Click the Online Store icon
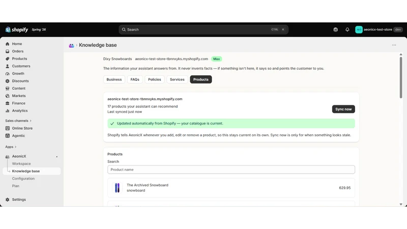407x229 pixels. coord(8,128)
